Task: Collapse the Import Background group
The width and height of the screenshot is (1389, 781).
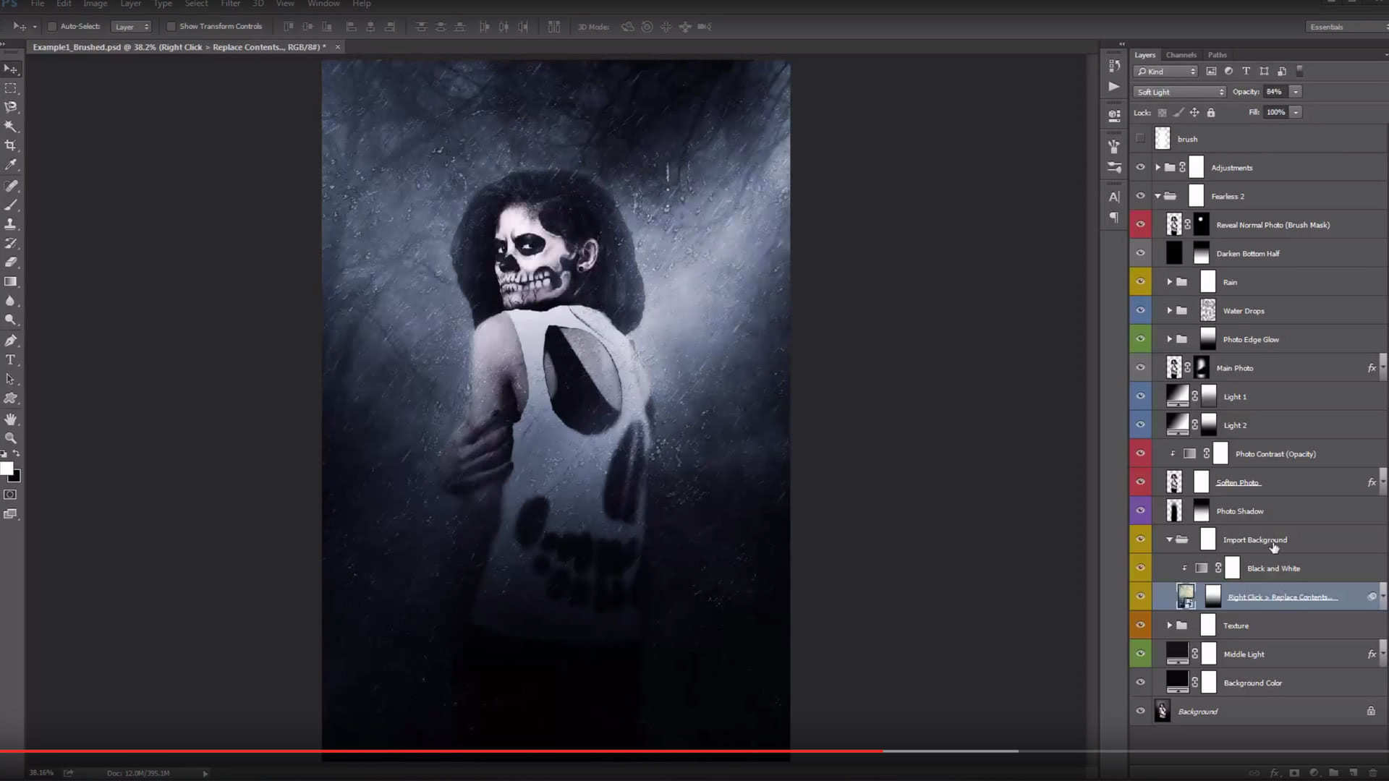Action: 1169,539
